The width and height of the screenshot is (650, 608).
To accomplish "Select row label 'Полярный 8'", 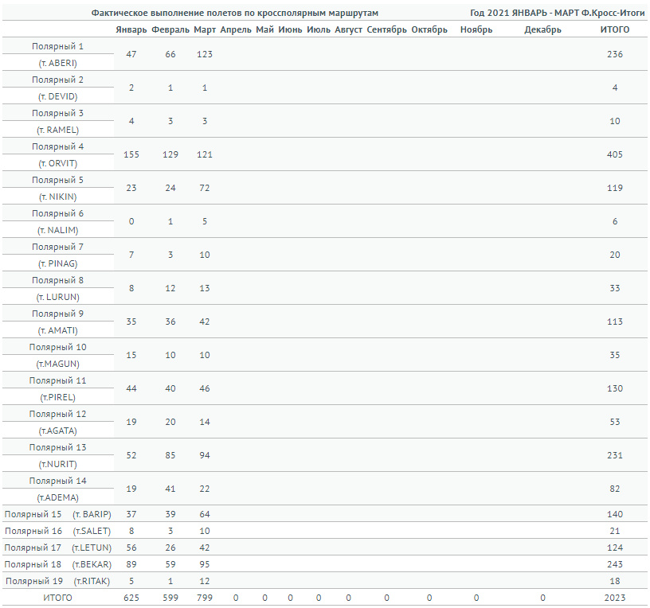I will pos(57,280).
